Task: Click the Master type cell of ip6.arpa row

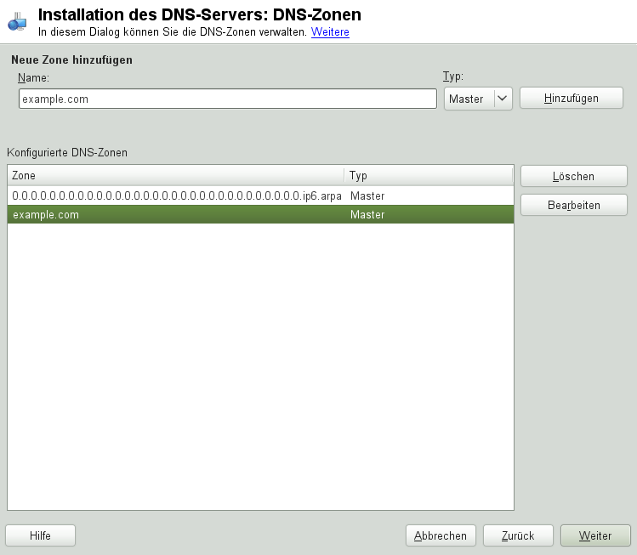Action: coord(367,195)
